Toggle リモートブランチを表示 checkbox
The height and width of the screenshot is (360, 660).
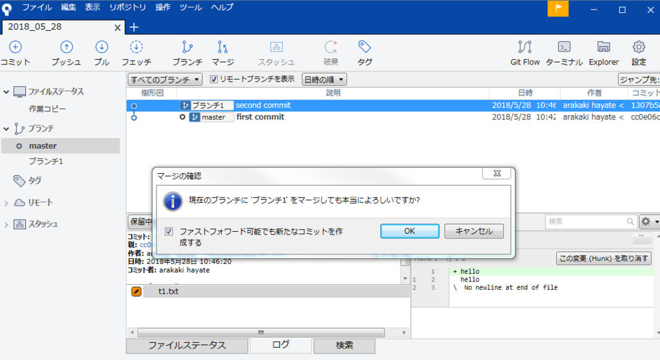point(214,79)
